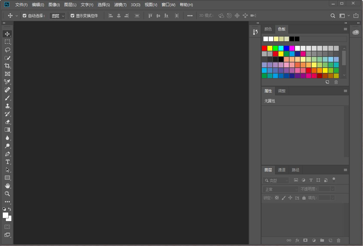Click more align options three-dots button
The width and height of the screenshot is (363, 246).
[190, 16]
